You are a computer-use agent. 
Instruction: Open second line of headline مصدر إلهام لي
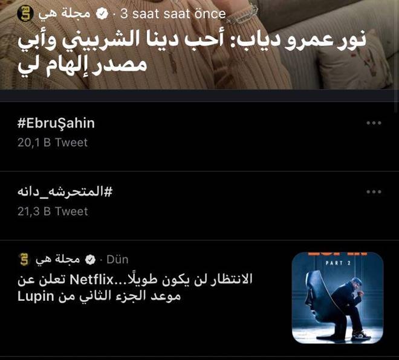82,66
